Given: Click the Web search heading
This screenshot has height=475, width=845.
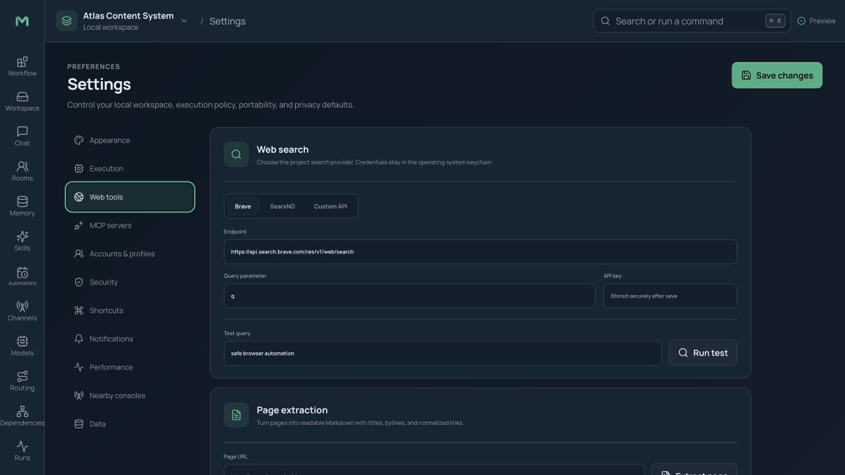Looking at the screenshot, I should [283, 149].
